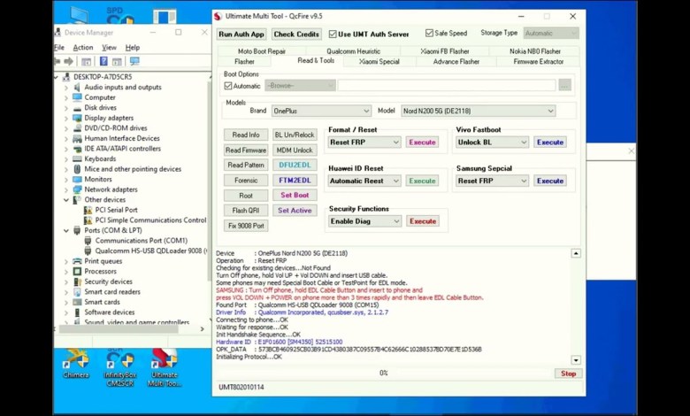Screen dimensions: 690x416
Task: Open the Huawei ID Reset dropdown
Action: [x=364, y=181]
